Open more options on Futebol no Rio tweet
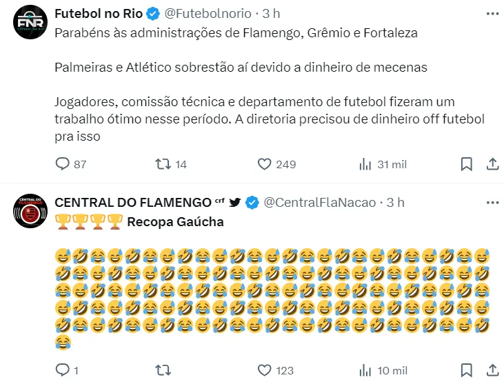The image size is (504, 382). 492,13
